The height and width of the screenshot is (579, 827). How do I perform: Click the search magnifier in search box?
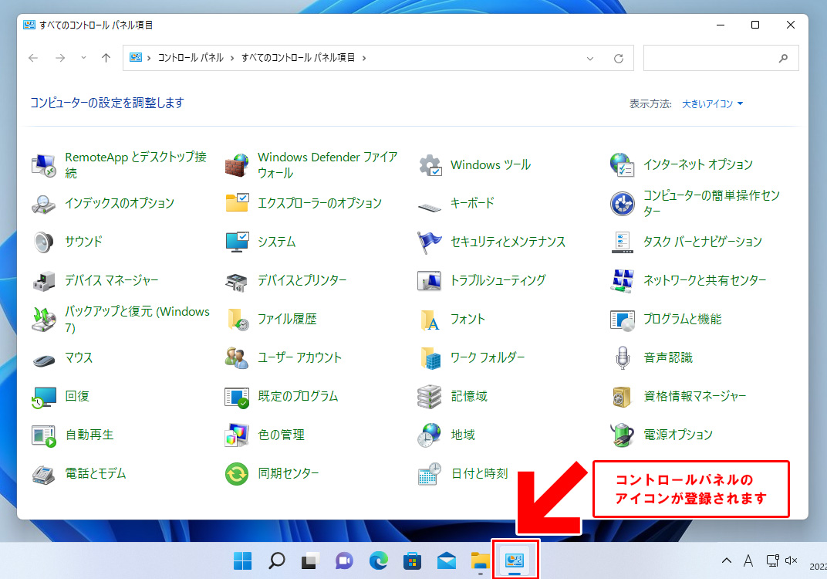point(783,59)
